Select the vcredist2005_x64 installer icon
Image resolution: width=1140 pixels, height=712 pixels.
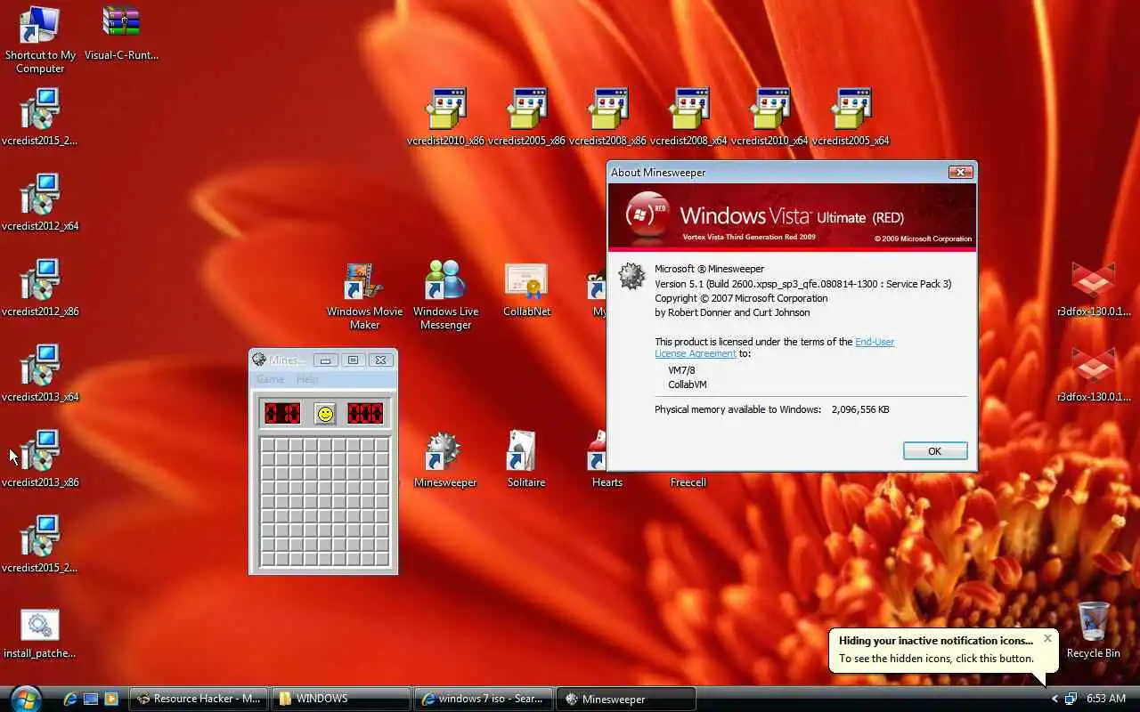pyautogui.click(x=851, y=117)
